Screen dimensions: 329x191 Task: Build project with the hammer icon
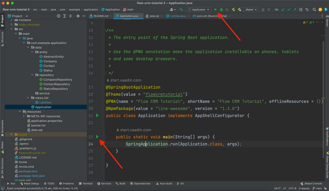[x=181, y=9]
